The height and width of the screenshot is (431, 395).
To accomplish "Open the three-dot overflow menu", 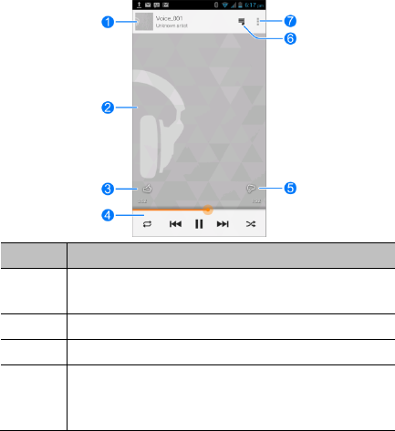I will (258, 21).
